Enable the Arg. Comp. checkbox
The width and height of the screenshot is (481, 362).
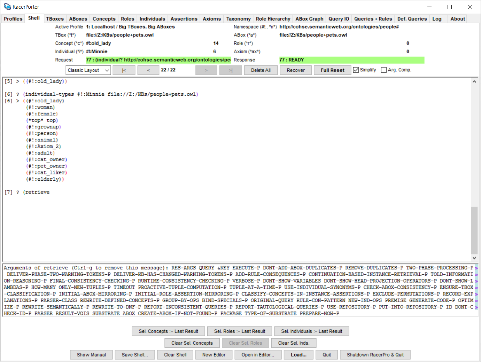(x=383, y=70)
